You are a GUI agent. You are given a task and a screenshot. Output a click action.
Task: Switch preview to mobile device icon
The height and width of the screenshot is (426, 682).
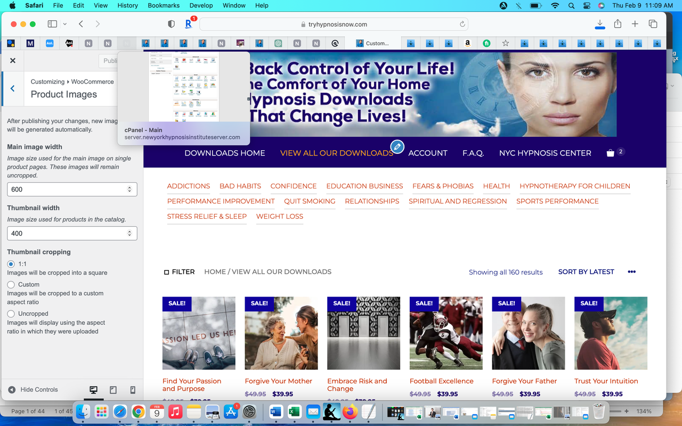(x=133, y=390)
